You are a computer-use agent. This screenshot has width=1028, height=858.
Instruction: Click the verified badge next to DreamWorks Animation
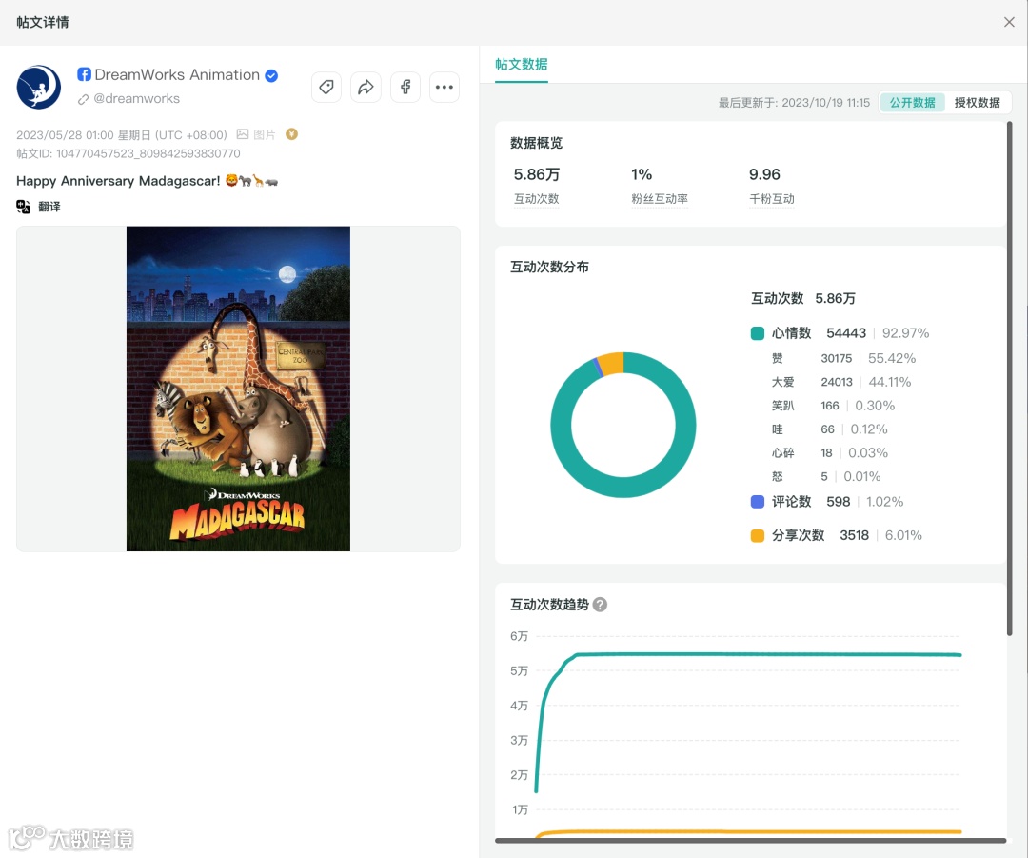(271, 75)
